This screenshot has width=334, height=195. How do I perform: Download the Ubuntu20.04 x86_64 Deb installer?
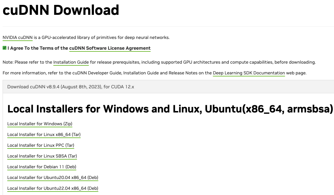(53, 178)
